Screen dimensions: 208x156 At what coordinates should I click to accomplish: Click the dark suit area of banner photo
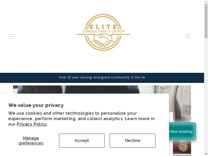pos(78,89)
